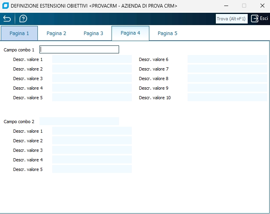
Task: Click Campo combo 2 Descr. valore 3 field
Action: 92,150
